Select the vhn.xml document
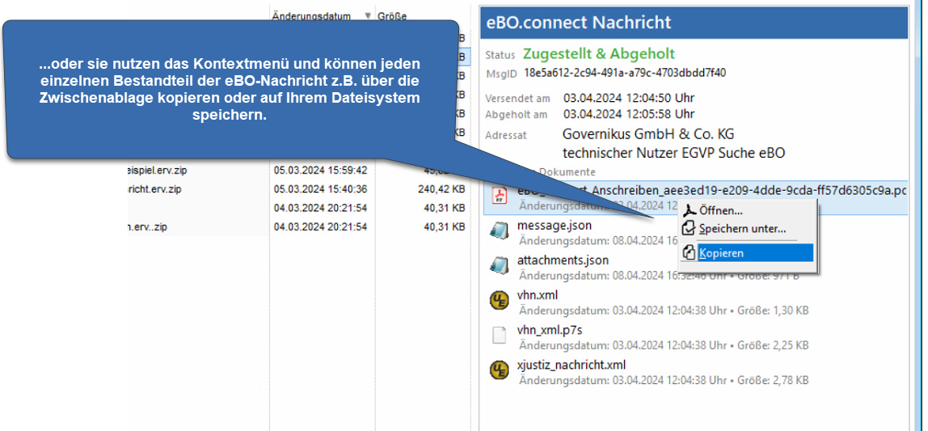This screenshot has width=928, height=431. tap(538, 295)
